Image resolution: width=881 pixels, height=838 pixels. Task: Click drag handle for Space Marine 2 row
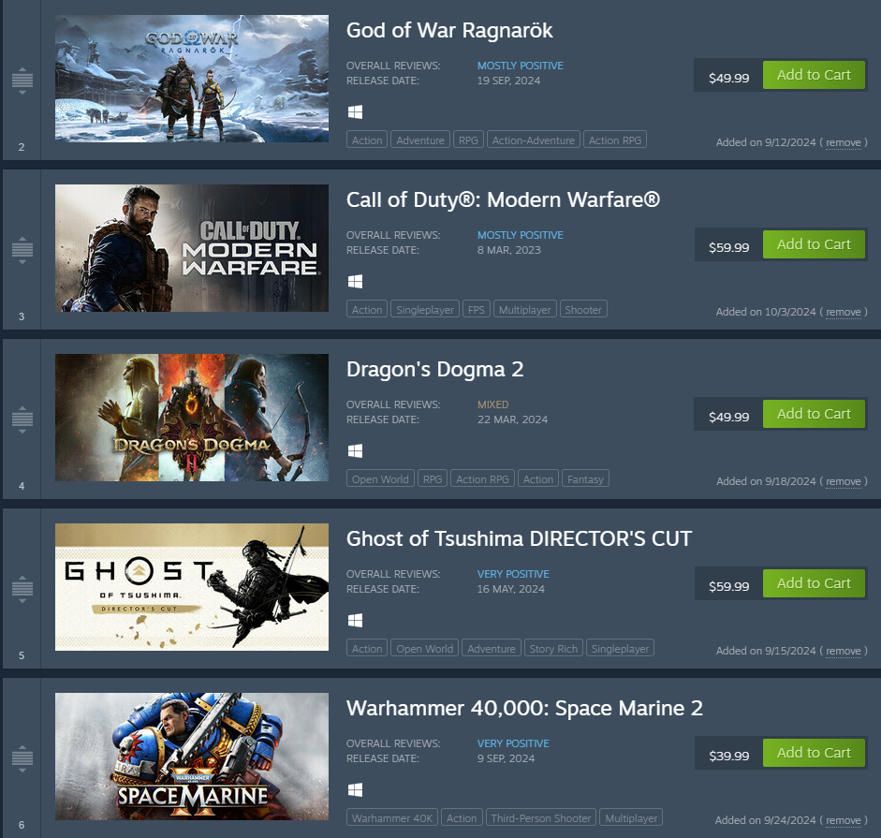(x=22, y=758)
